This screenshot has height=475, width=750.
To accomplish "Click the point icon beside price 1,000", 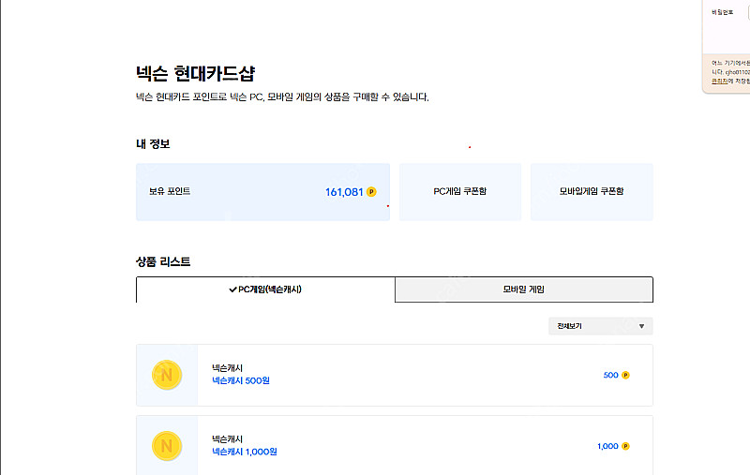I will tap(625, 446).
